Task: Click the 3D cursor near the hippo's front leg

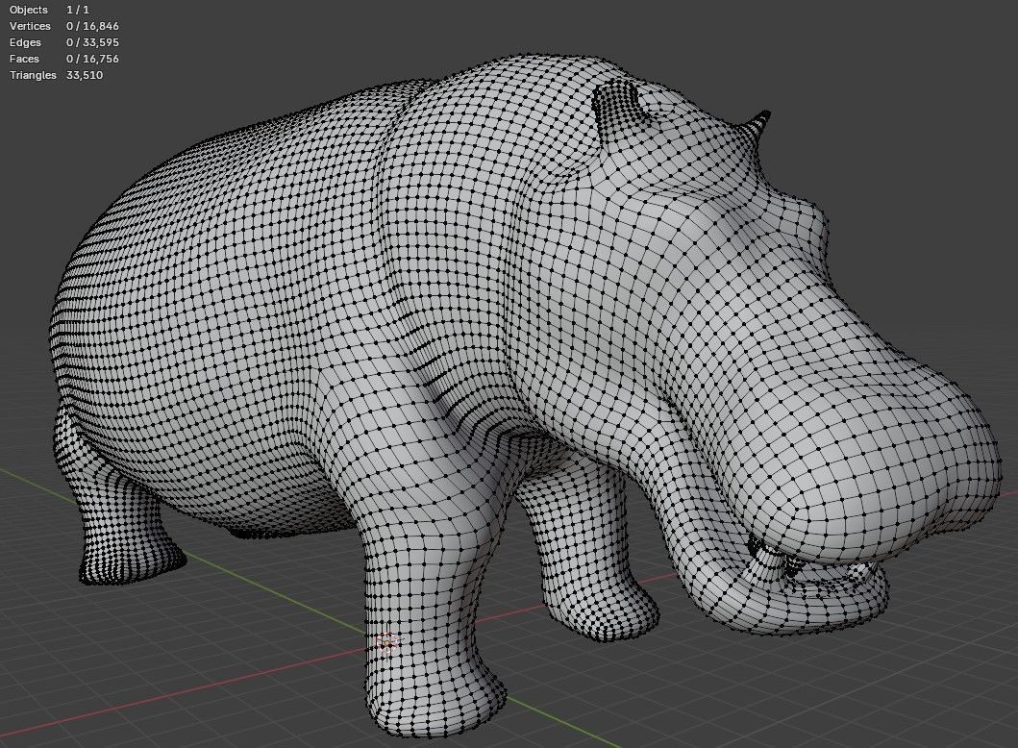Action: (x=387, y=643)
